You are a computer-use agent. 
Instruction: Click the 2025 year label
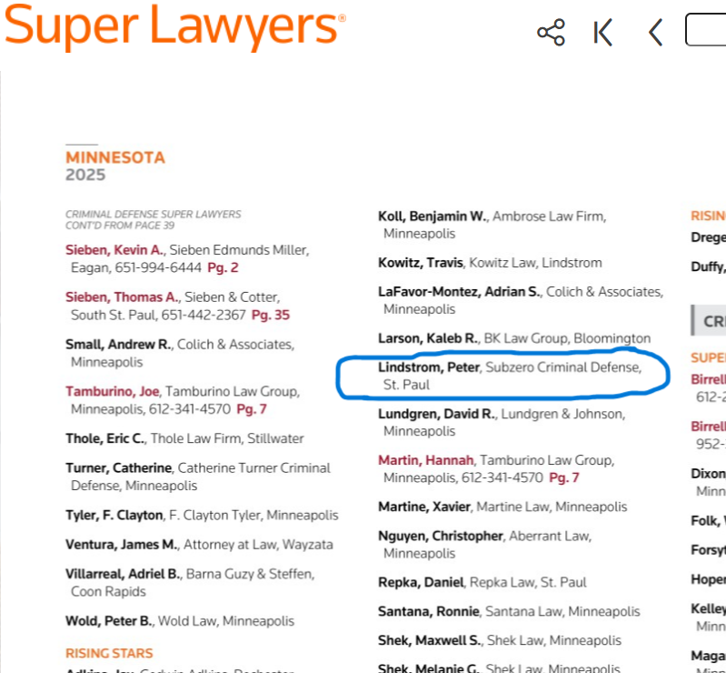pyautogui.click(x=85, y=175)
